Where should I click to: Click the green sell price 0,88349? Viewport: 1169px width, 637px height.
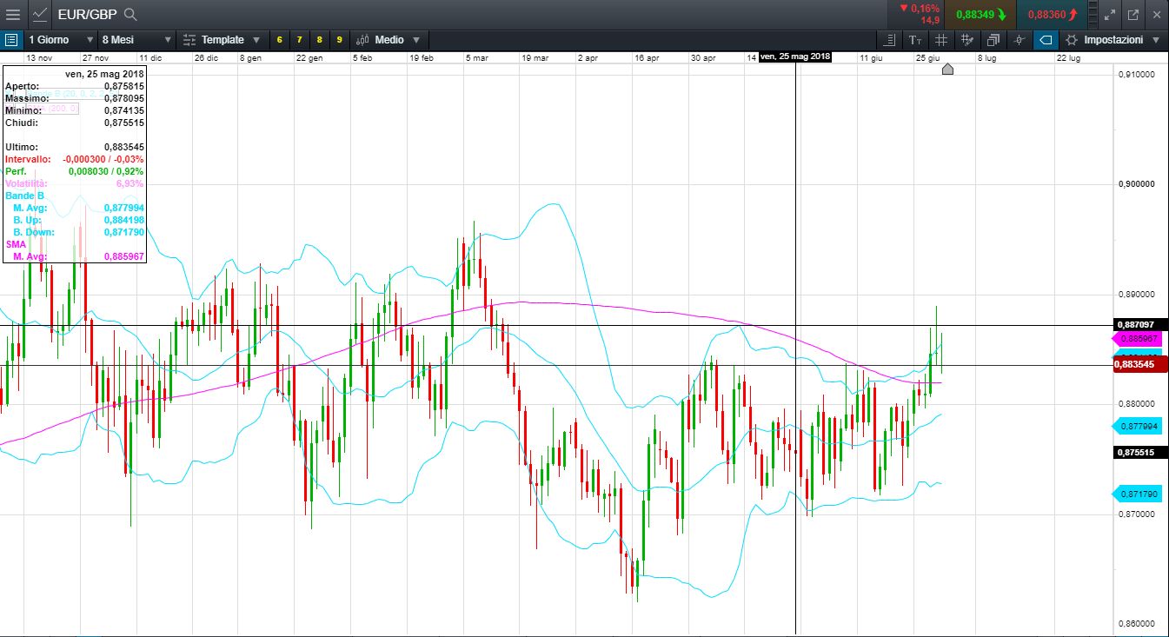tap(981, 15)
